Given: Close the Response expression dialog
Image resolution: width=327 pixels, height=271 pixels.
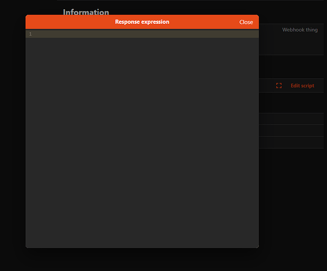Looking at the screenshot, I should pyautogui.click(x=246, y=22).
